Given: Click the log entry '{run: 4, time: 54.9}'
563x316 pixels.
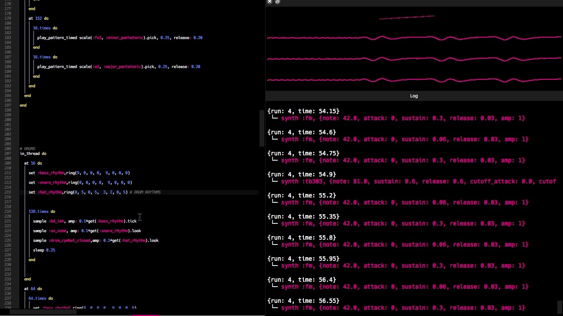Looking at the screenshot, I should pos(302,174).
